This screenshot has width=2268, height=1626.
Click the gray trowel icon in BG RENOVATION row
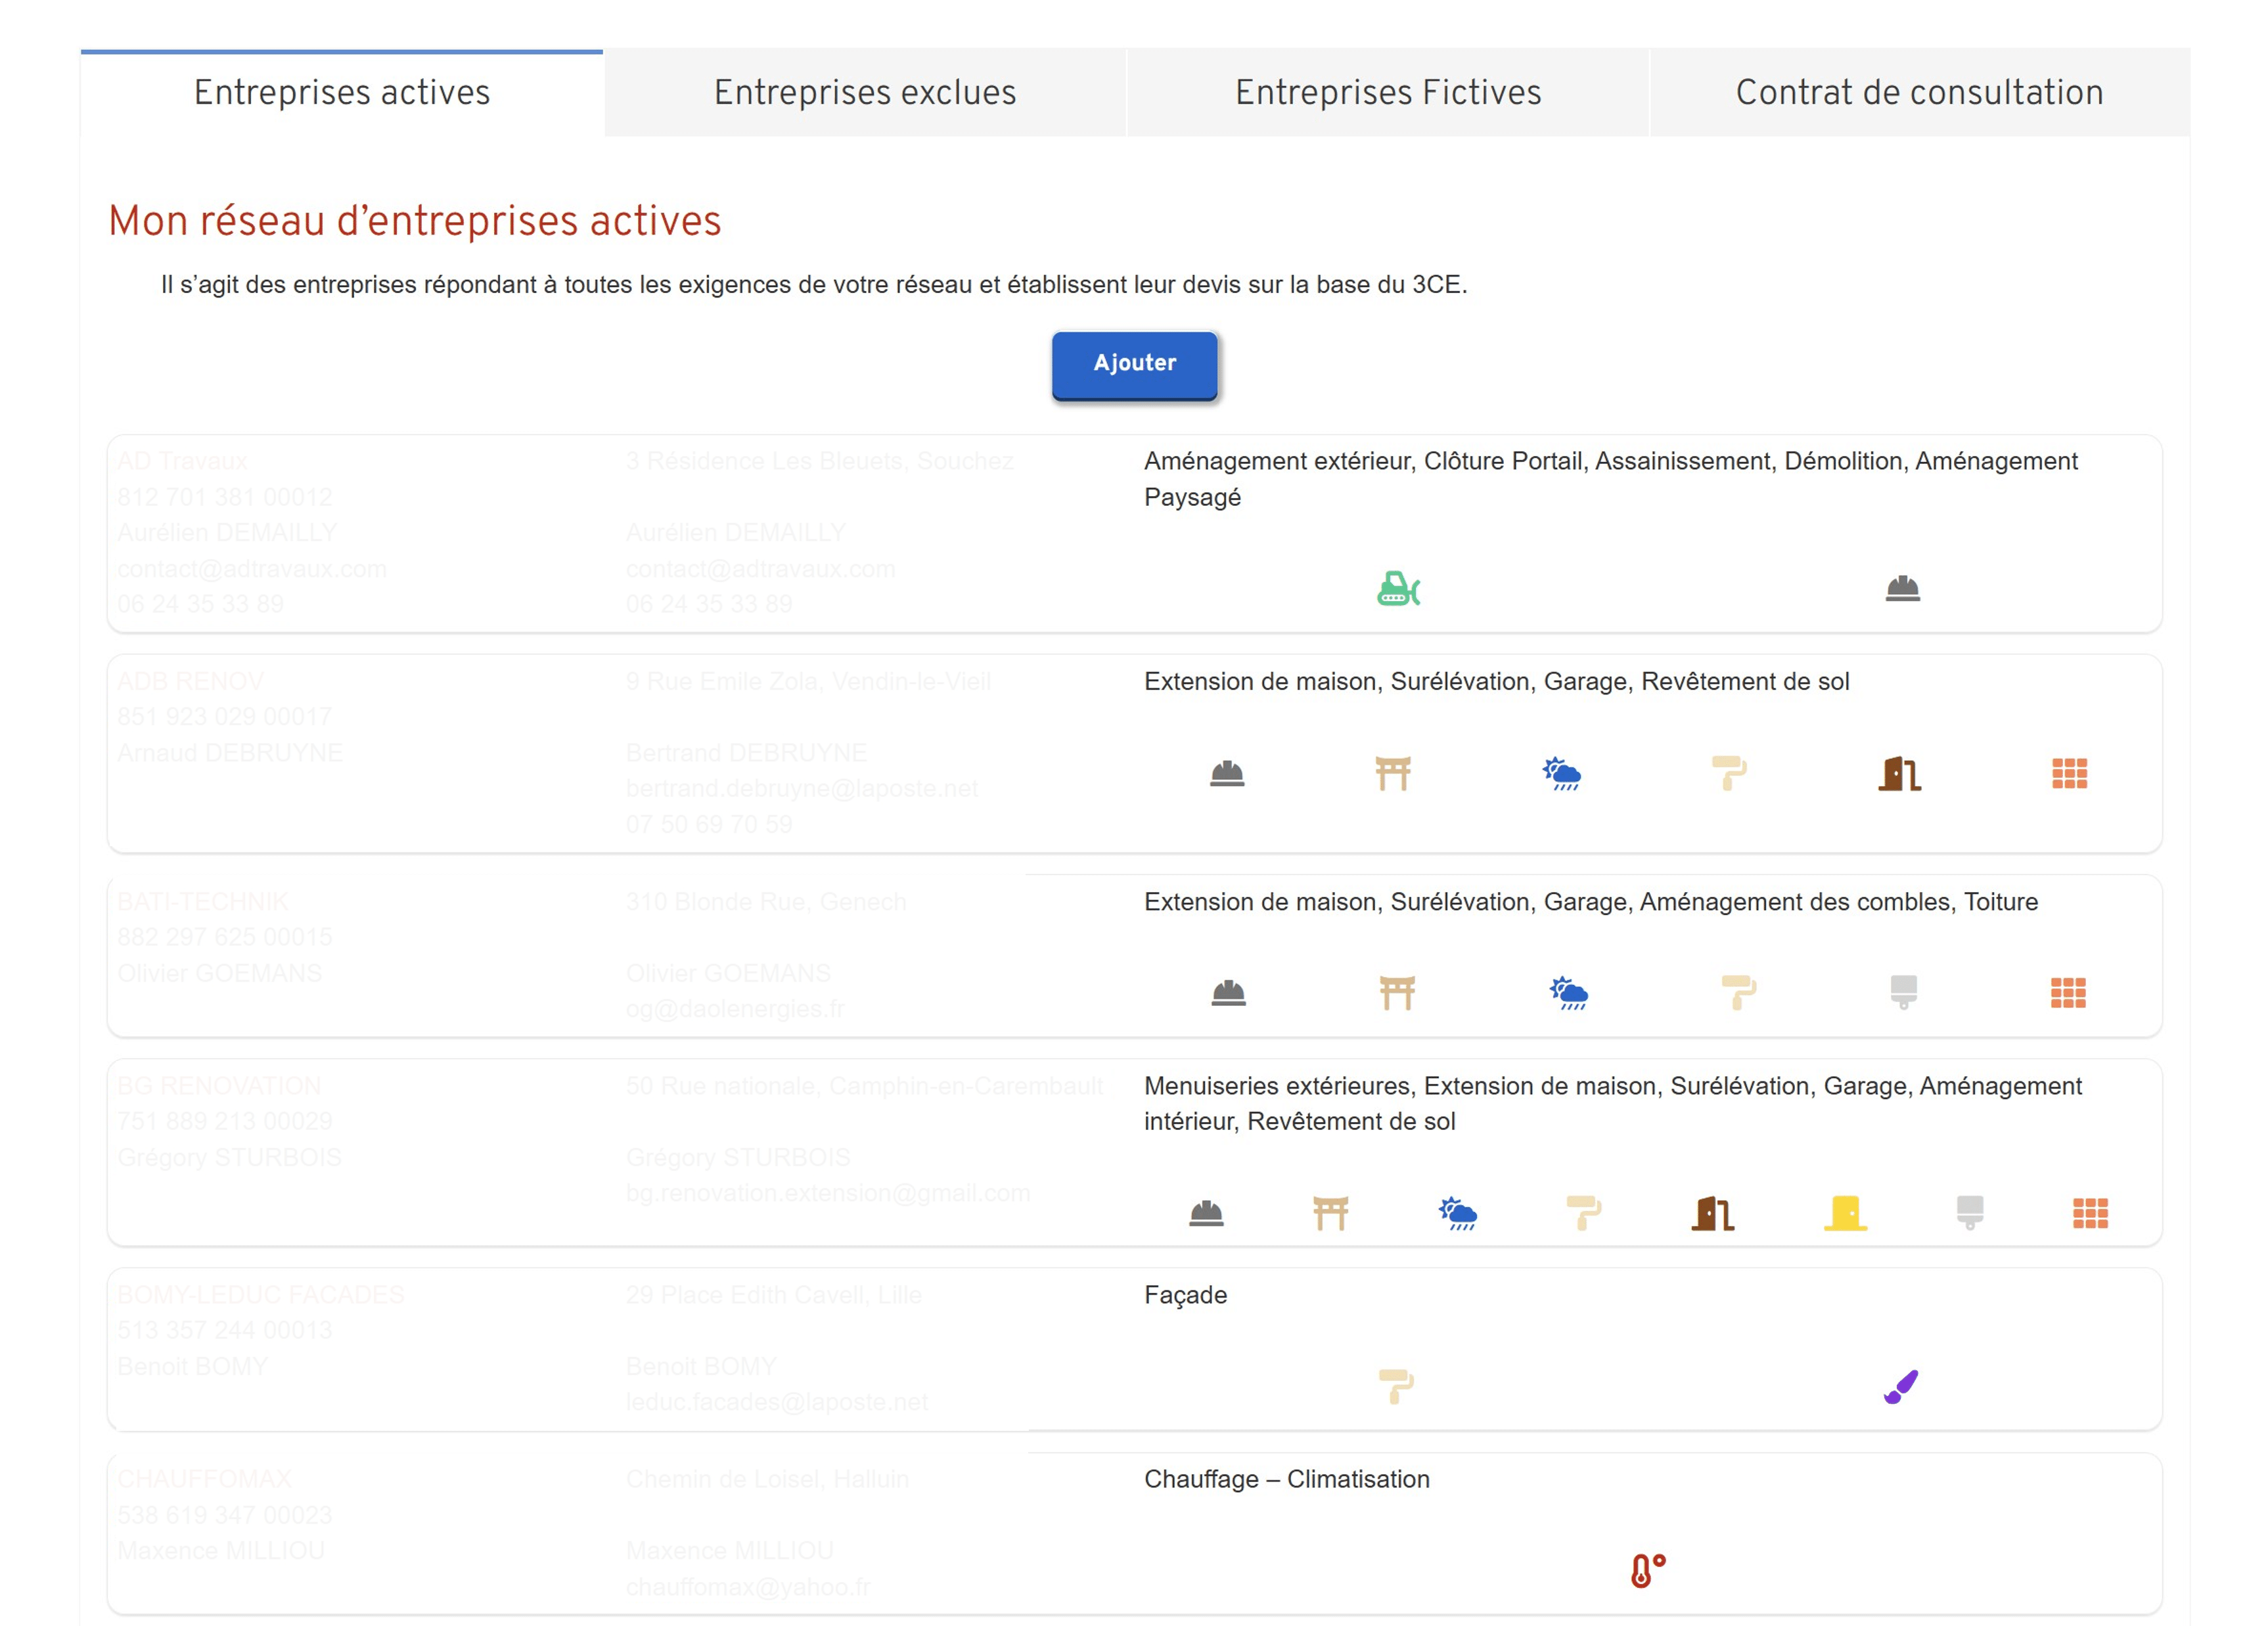1969,1213
